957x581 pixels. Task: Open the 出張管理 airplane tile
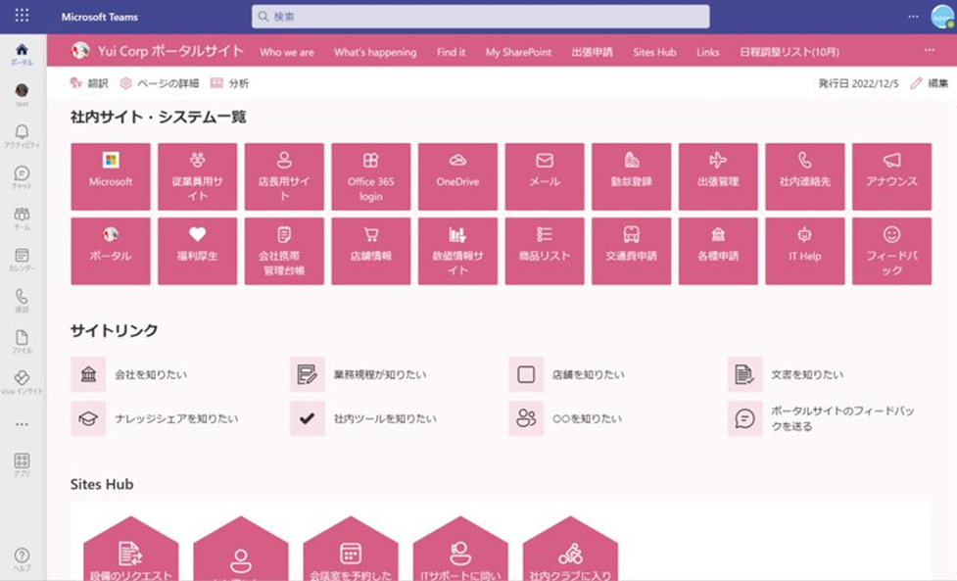pyautogui.click(x=718, y=176)
